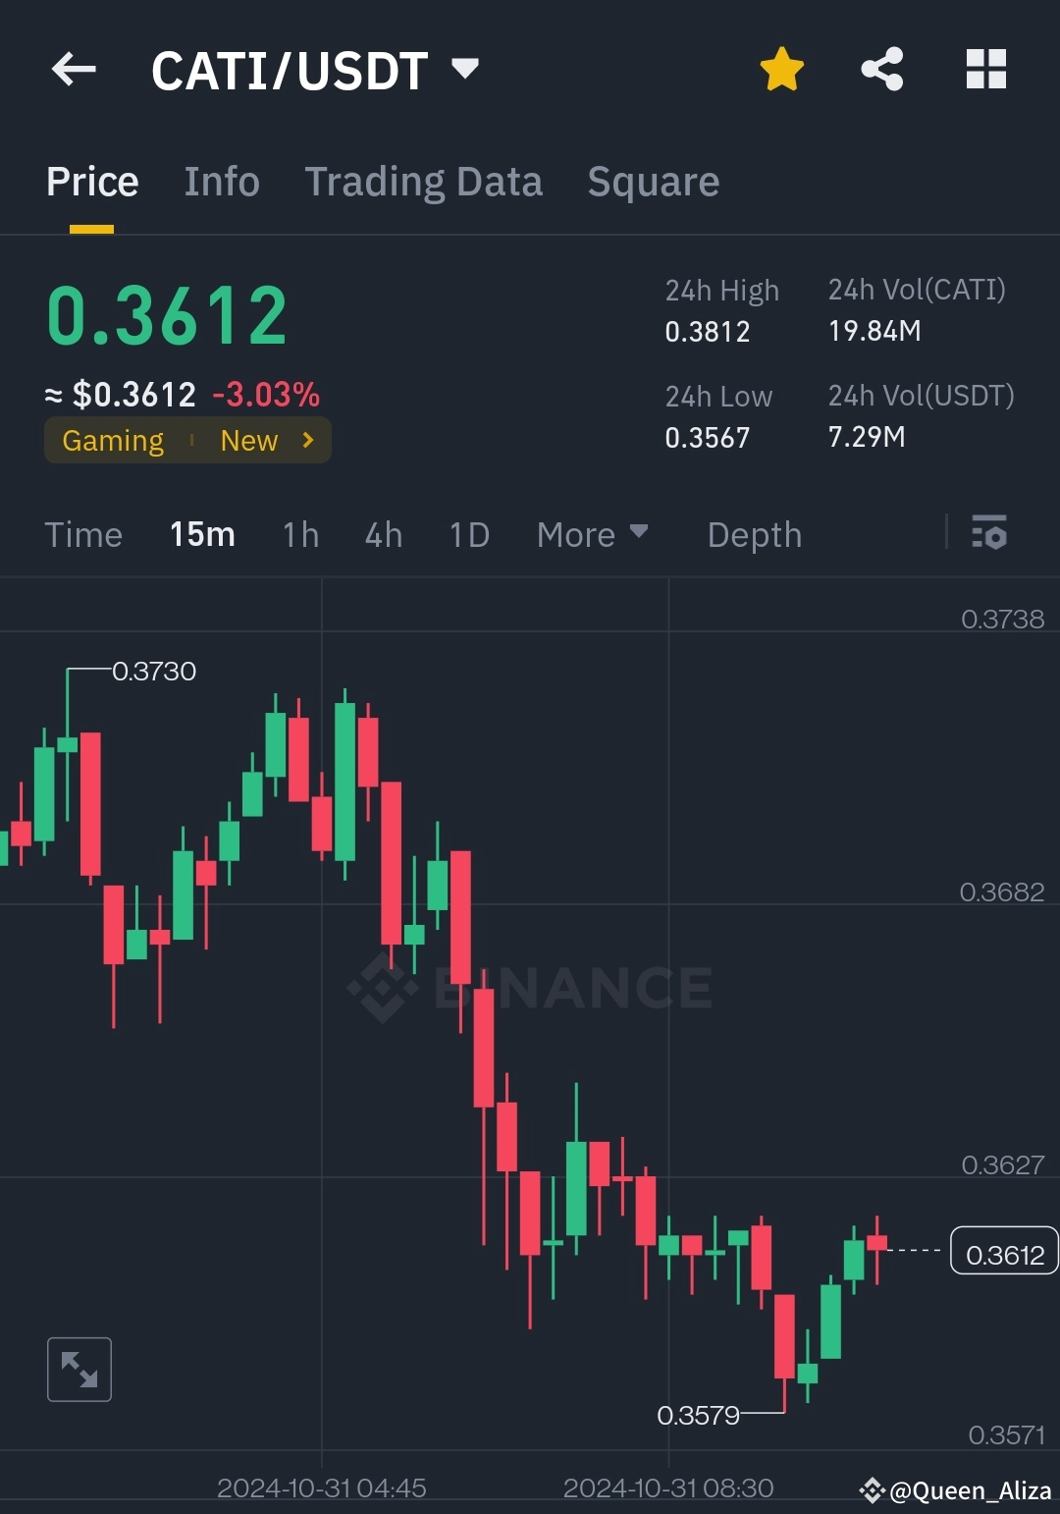Image resolution: width=1060 pixels, height=1514 pixels.
Task: Expand the New tag details
Action: point(248,440)
